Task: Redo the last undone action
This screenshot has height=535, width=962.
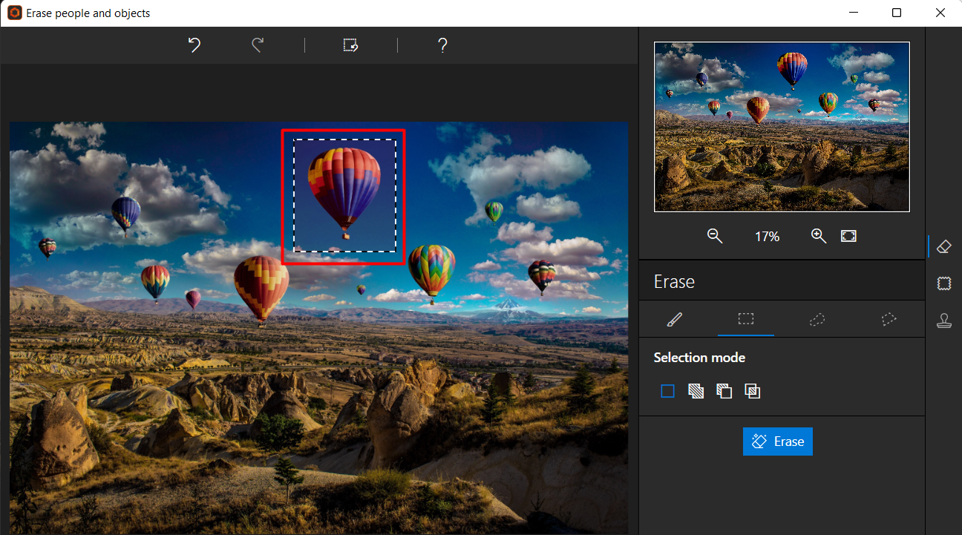Action: (258, 45)
